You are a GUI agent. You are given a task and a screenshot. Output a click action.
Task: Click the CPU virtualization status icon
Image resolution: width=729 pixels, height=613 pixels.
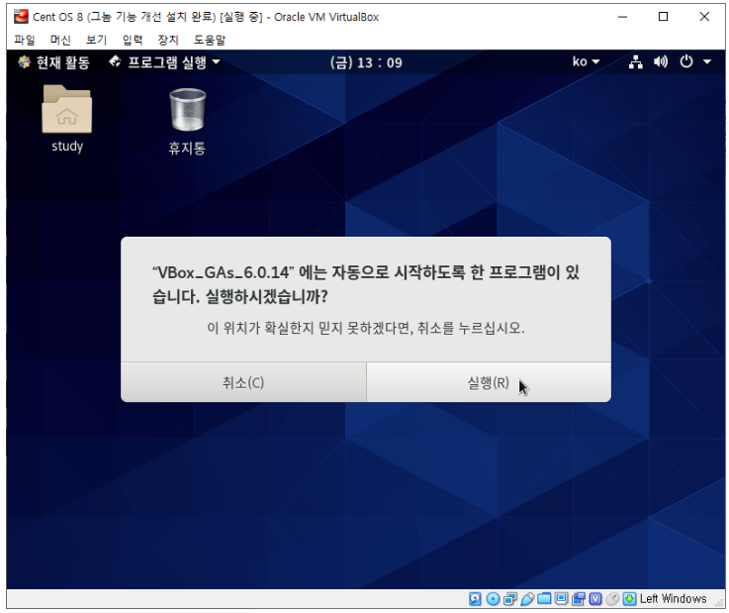[x=595, y=598]
